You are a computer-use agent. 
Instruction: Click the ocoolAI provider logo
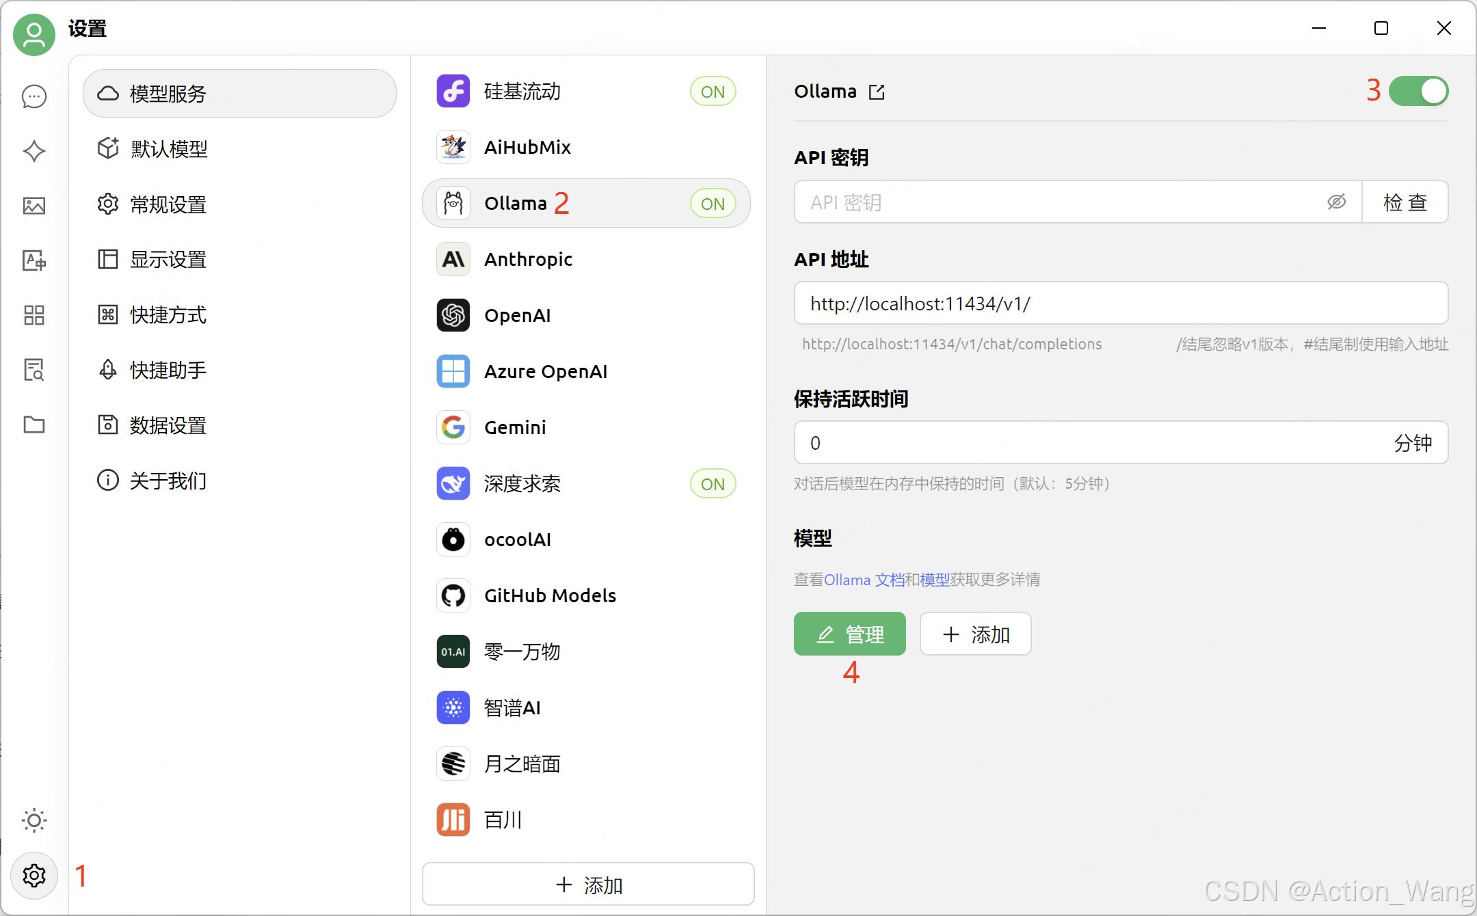click(x=453, y=540)
